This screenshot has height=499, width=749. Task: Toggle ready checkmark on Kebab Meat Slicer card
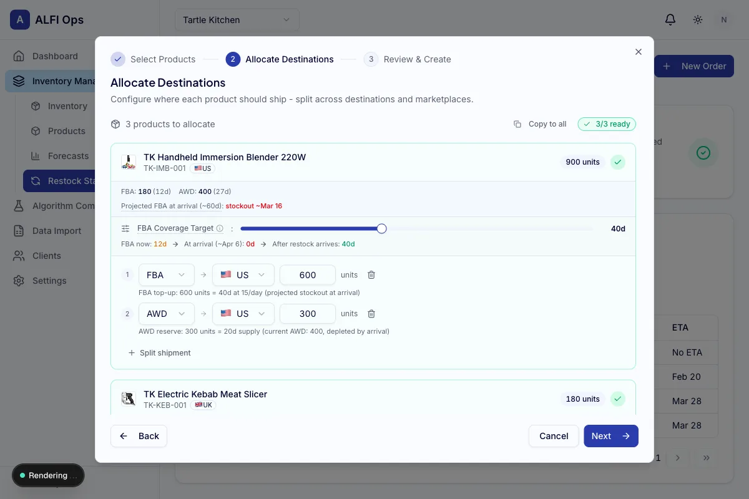point(617,399)
